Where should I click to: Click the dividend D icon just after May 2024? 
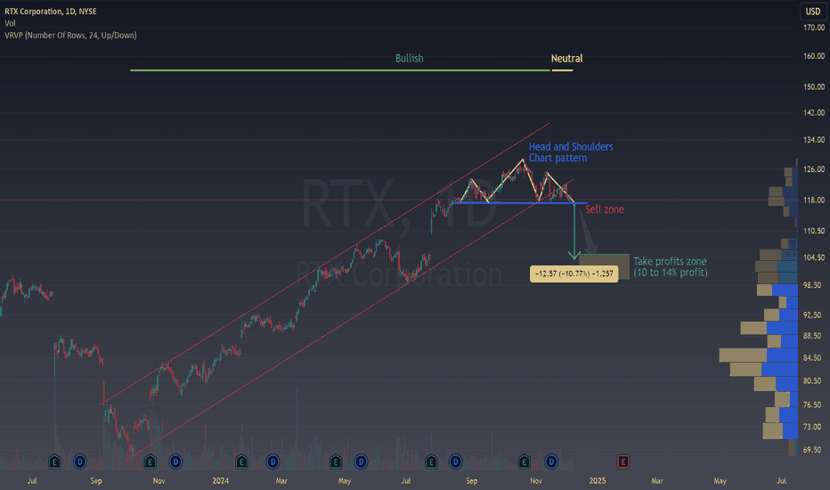point(361,461)
